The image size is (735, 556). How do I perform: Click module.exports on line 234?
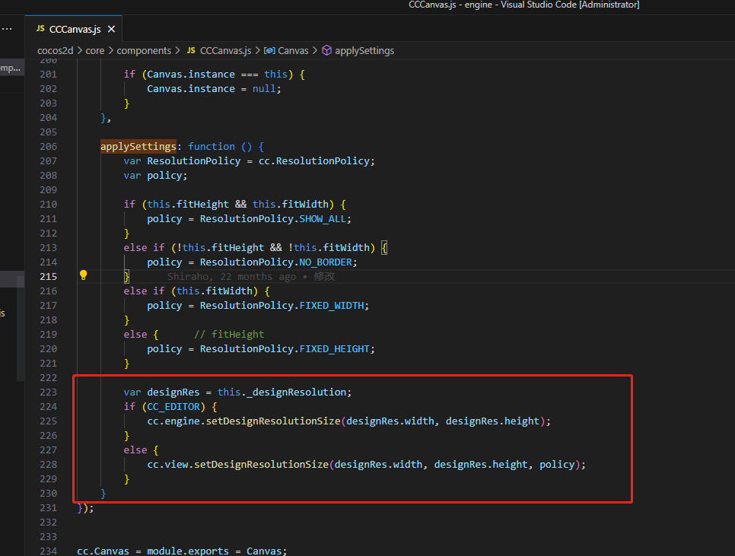point(188,551)
